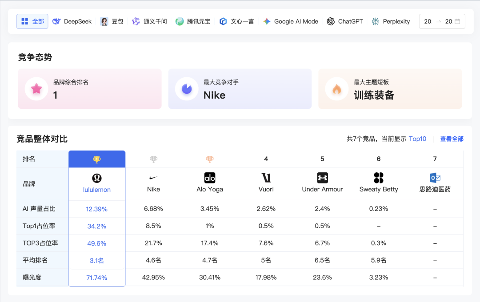Click Nike's 42.95% exposure value
Screen dimensions: 480x302
coord(153,277)
